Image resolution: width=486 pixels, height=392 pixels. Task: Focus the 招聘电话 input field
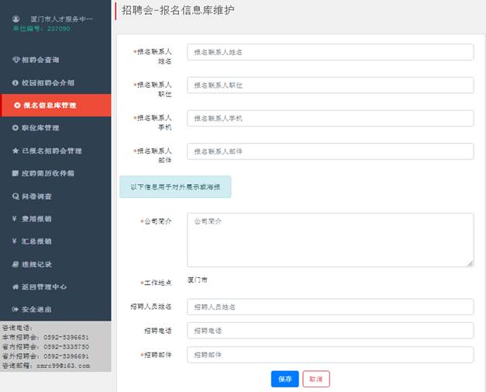330,331
